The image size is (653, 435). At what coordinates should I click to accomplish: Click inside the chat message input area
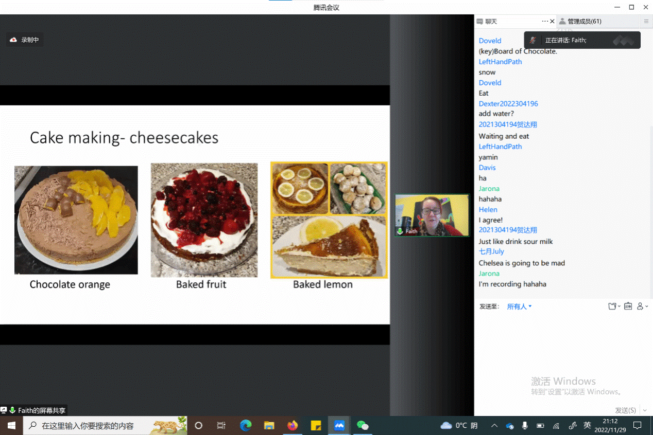[x=561, y=355]
